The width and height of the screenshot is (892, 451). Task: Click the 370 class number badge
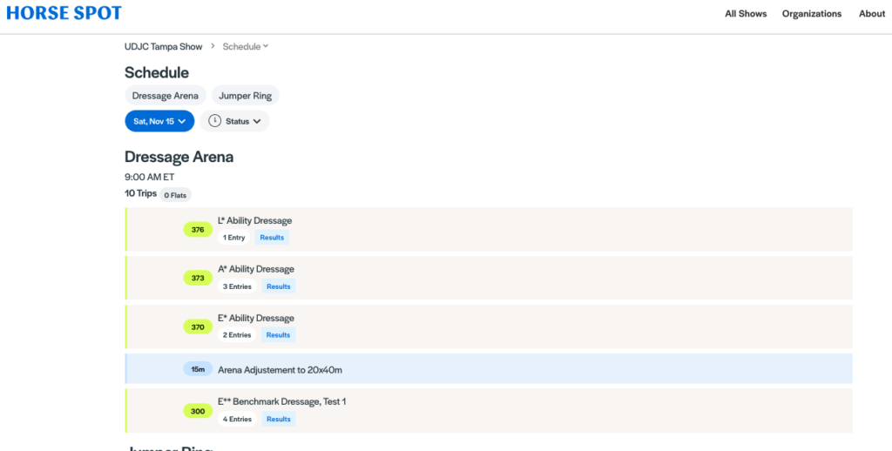(x=198, y=327)
